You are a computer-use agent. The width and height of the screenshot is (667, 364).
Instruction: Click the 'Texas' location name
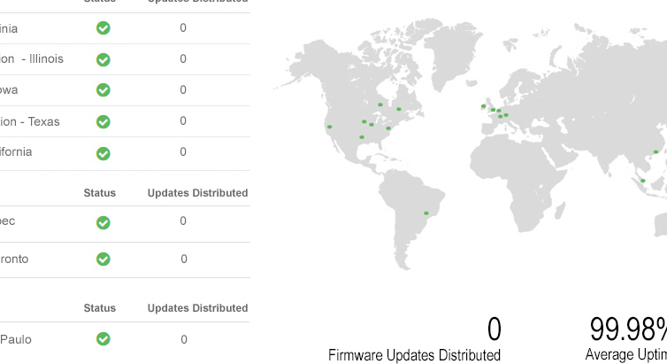pos(43,121)
